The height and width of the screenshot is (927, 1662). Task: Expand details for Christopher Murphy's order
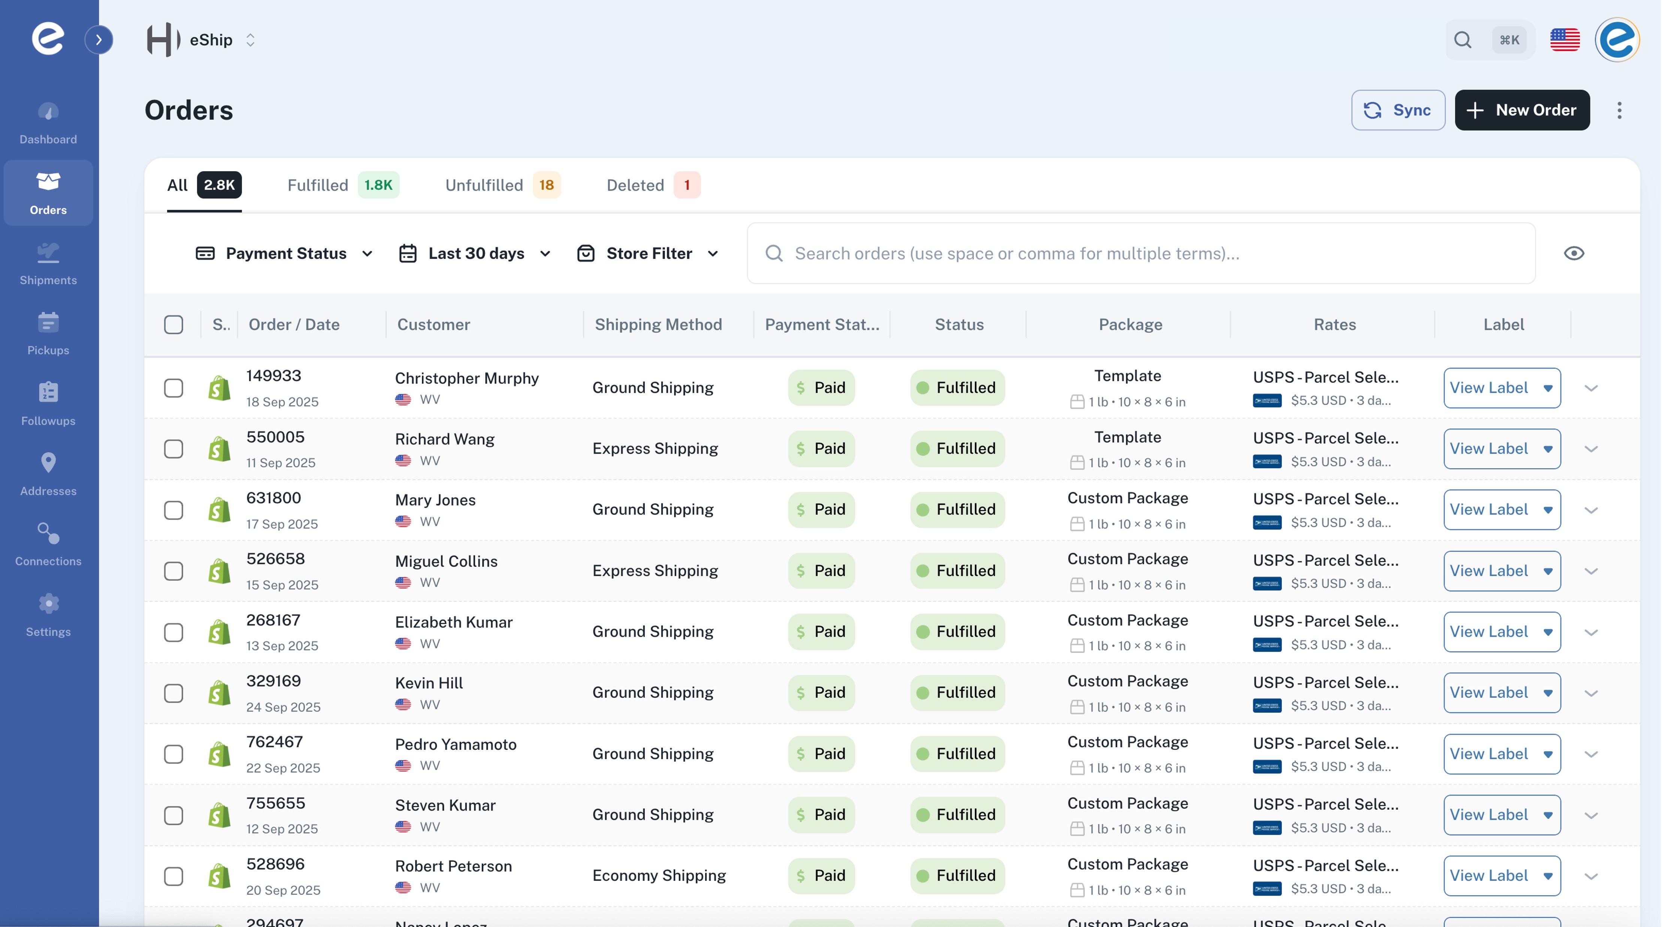(1591, 388)
